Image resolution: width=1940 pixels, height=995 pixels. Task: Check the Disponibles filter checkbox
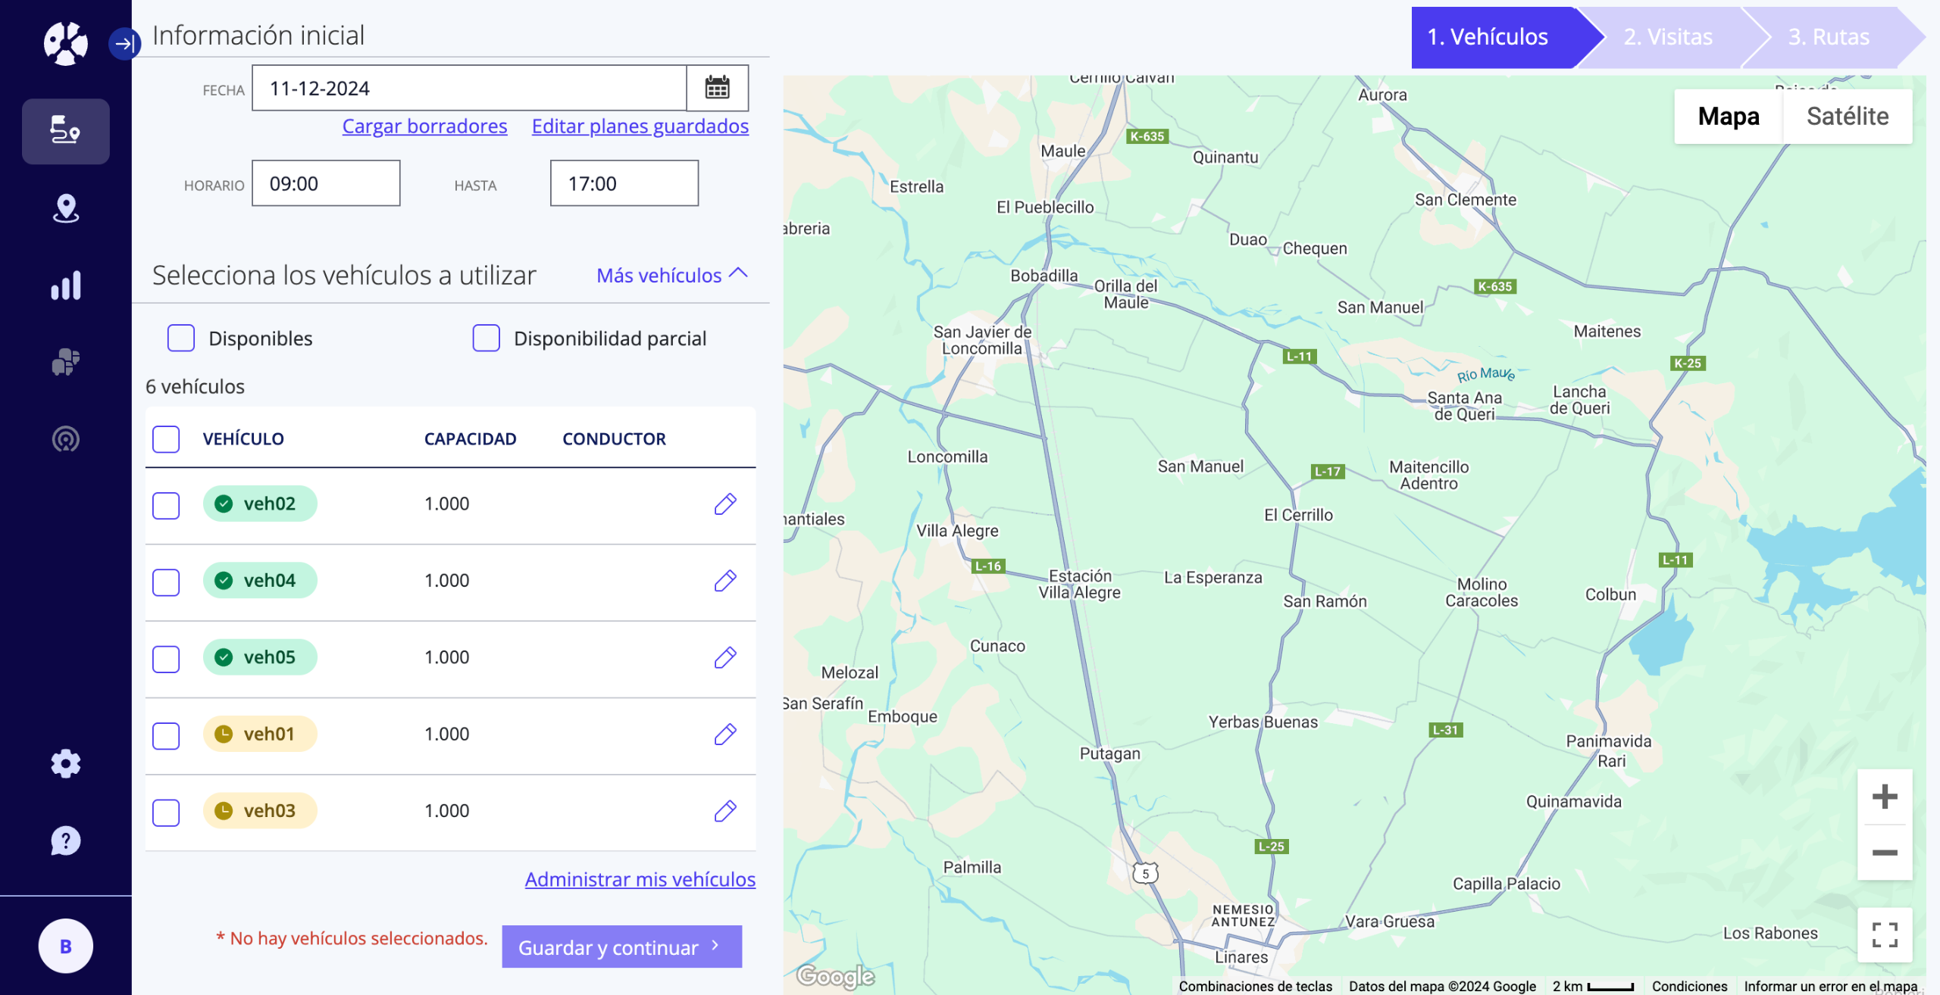(x=181, y=338)
